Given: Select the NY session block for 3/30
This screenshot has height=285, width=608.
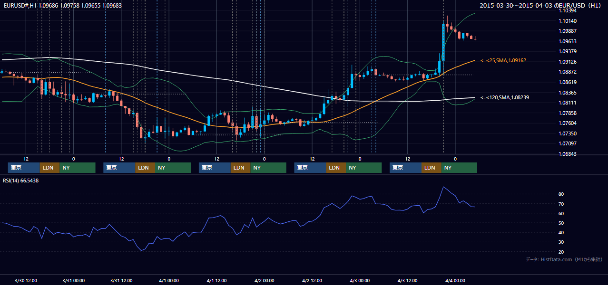Looking at the screenshot, I should (x=78, y=168).
